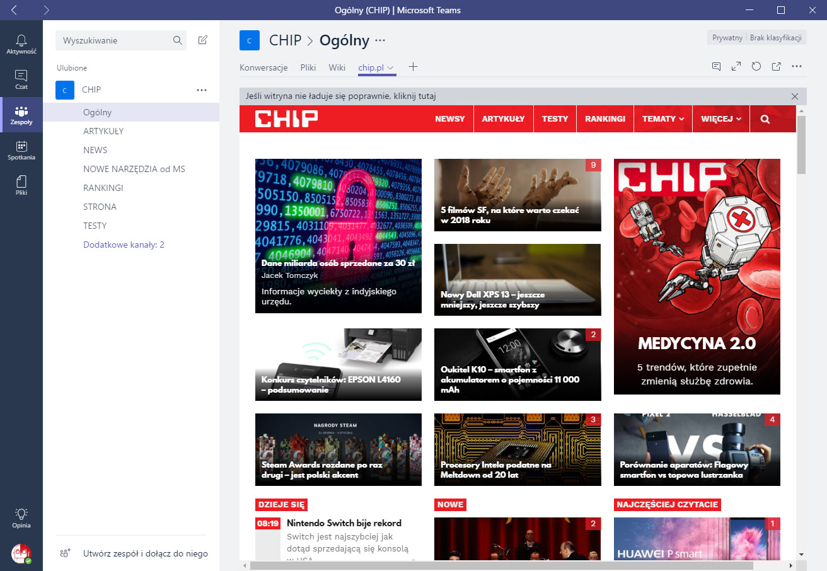The image size is (827, 571).
Task: Open the Opinia feedback lightbulb
Action: 21,517
